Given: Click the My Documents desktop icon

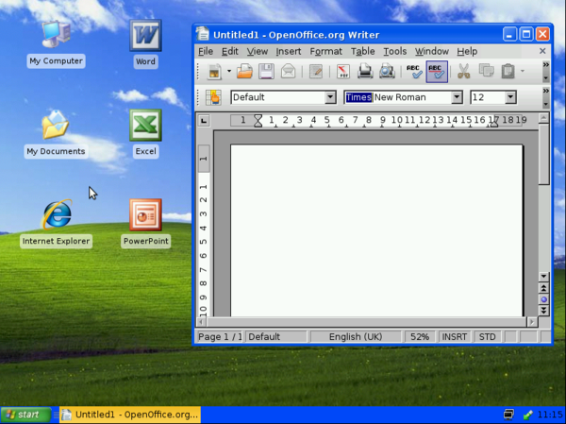Looking at the screenshot, I should pos(56,134).
